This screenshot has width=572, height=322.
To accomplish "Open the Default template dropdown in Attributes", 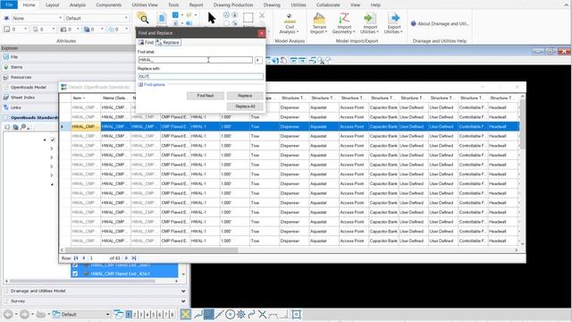I will [97, 18].
